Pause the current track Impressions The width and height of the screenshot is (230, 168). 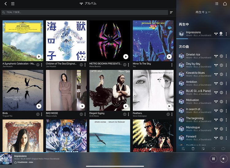213,159
